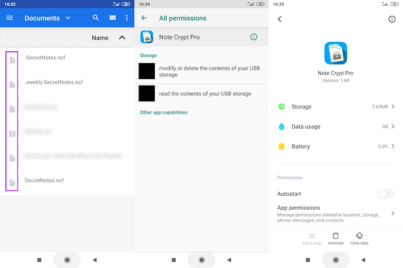Switch to grid view in Documents

(x=113, y=17)
